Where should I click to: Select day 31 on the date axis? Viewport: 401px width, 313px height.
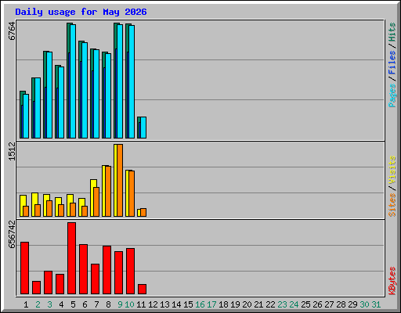click(376, 304)
